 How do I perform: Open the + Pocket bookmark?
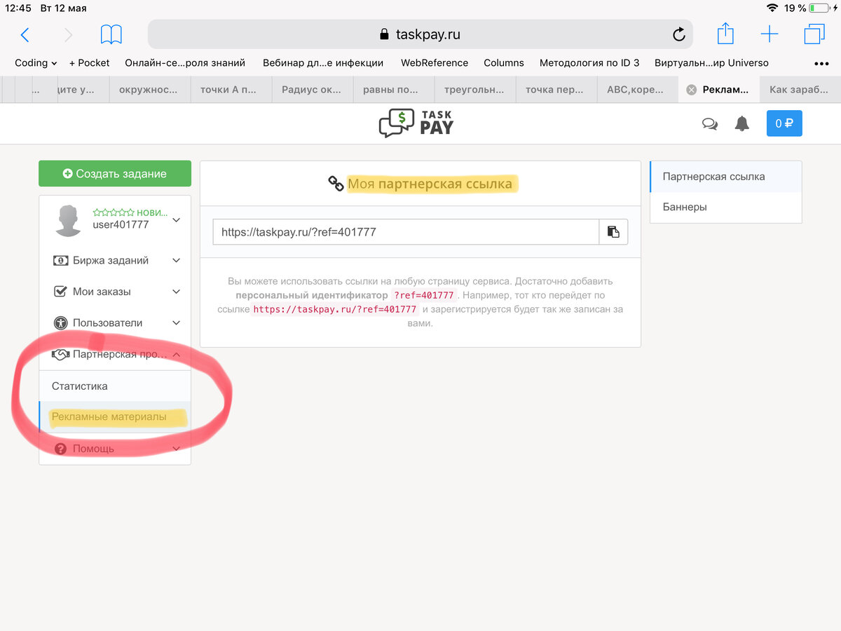(x=90, y=63)
